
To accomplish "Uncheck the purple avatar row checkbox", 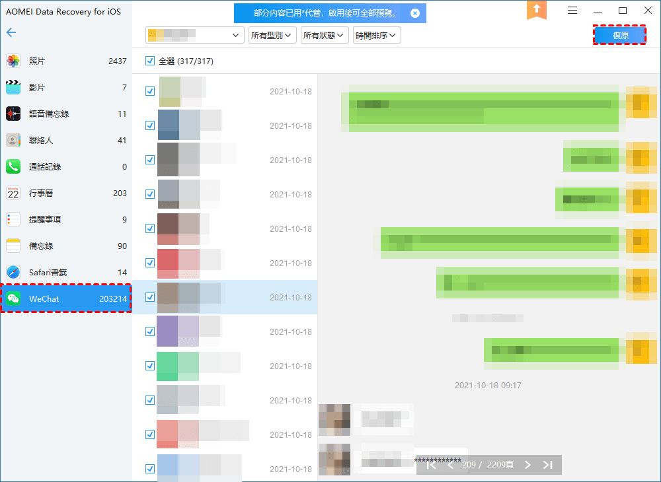I will 149,331.
